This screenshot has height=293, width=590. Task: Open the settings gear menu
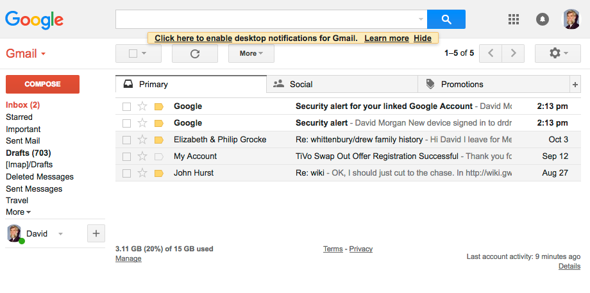[x=558, y=53]
